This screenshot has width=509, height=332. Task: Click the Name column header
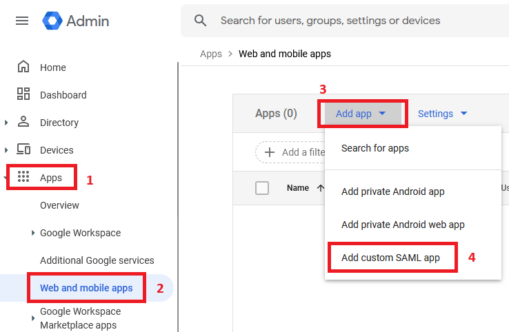coord(298,188)
